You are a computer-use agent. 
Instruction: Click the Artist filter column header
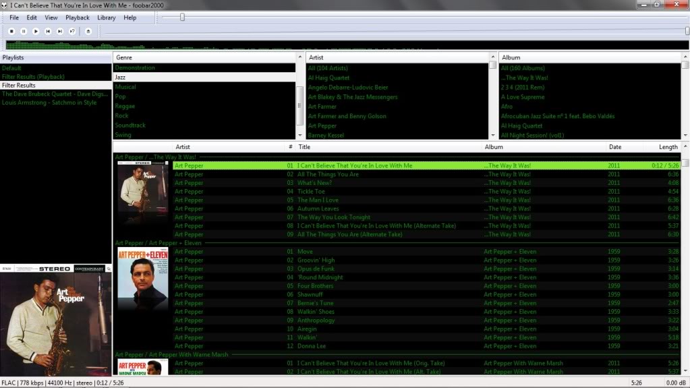pos(397,57)
